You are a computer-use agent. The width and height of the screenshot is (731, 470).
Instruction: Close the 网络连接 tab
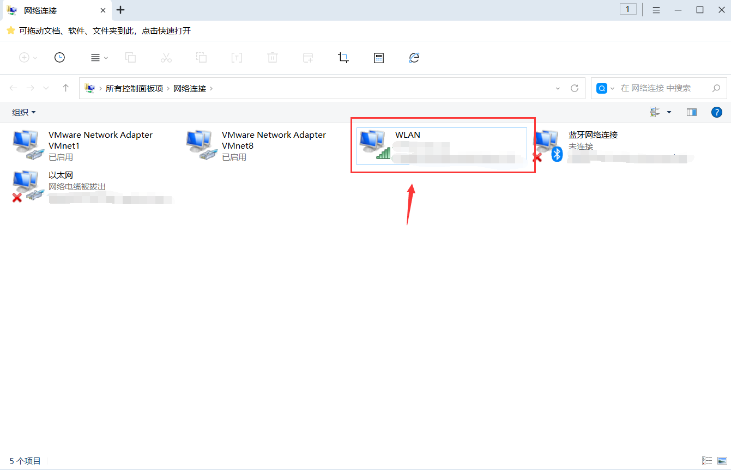coord(103,10)
